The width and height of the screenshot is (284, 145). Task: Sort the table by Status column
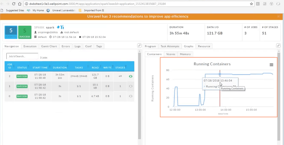point(22,68)
